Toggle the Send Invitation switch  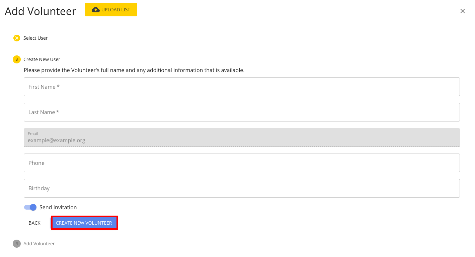[30, 207]
